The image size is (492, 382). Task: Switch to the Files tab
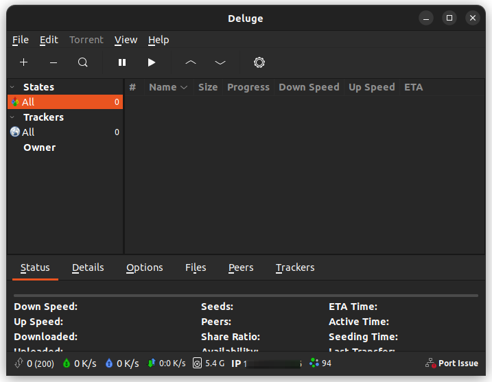[196, 267]
